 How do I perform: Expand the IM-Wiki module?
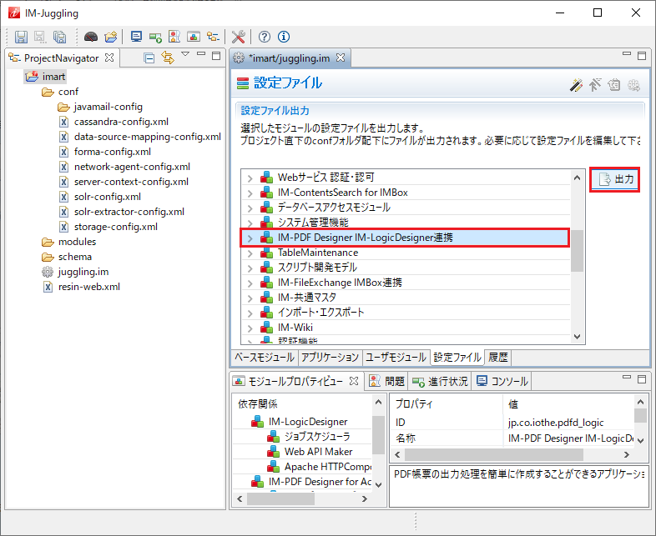[250, 328]
